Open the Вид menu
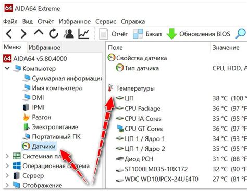Screen dimensions: 247x191 tap(28, 21)
